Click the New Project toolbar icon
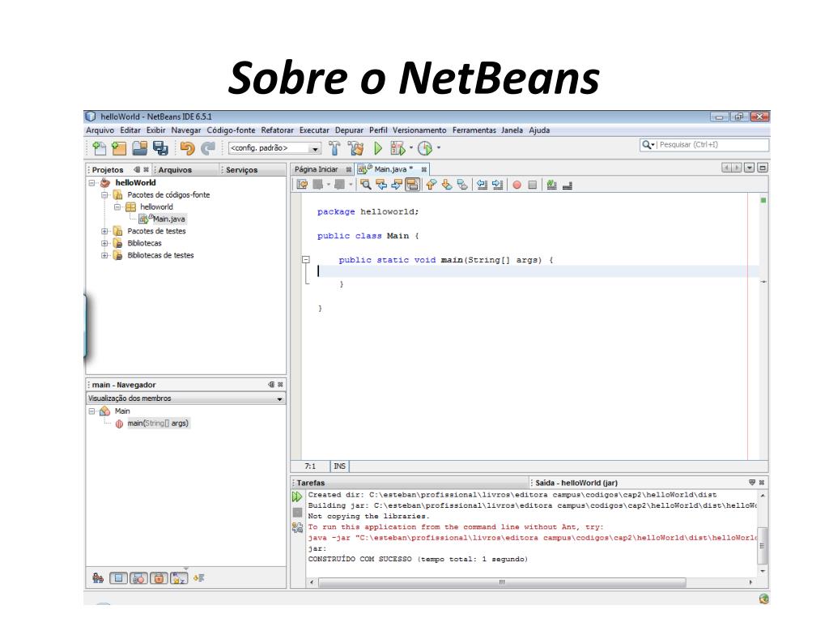This screenshot has height=622, width=829. (119, 149)
